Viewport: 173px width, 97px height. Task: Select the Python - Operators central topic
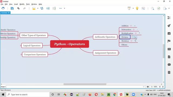point(69,44)
